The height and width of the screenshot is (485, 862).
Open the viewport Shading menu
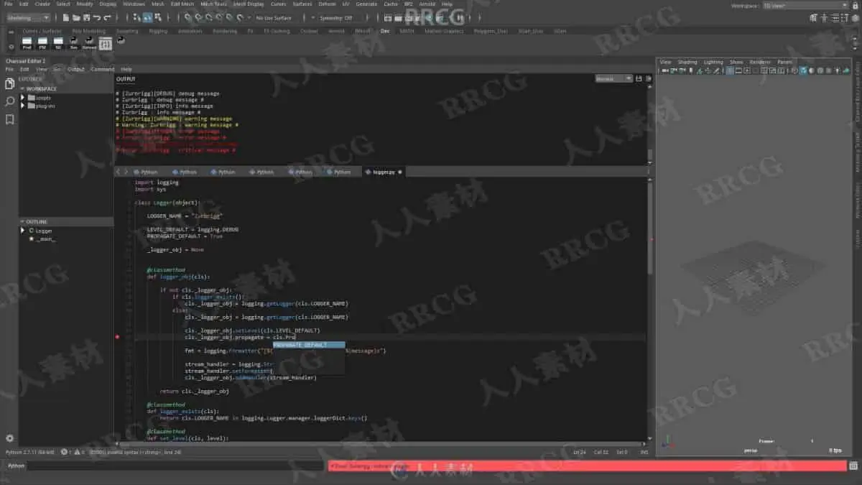pyautogui.click(x=687, y=62)
